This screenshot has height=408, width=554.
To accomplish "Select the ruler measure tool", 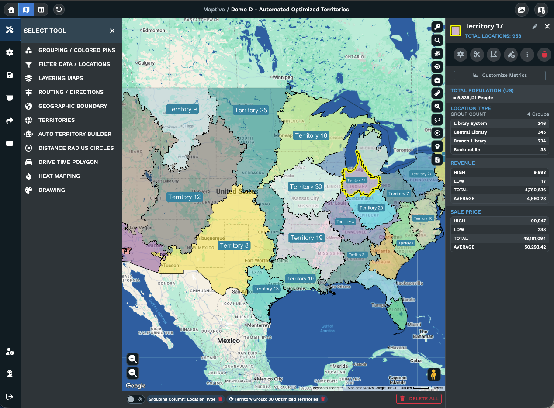I will click(437, 93).
